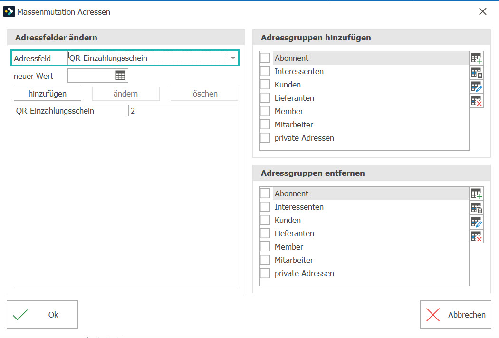
Task: Click the Adressfeld QR-Einzahlungsschein text box
Action: point(148,58)
